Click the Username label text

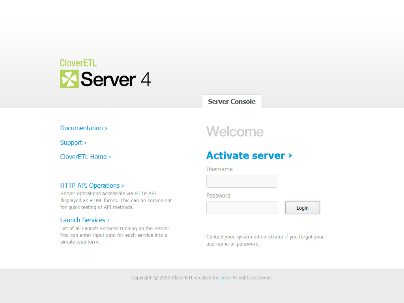[219, 169]
